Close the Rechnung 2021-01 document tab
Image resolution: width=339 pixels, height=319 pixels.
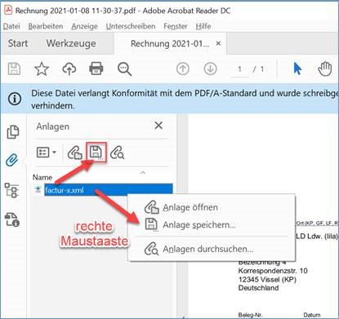click(x=218, y=43)
